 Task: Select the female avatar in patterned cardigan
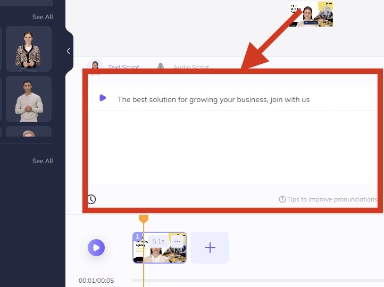tap(29, 49)
